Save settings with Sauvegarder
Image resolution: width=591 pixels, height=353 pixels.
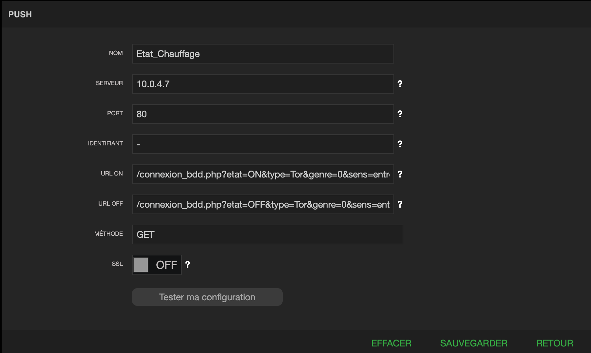point(473,343)
